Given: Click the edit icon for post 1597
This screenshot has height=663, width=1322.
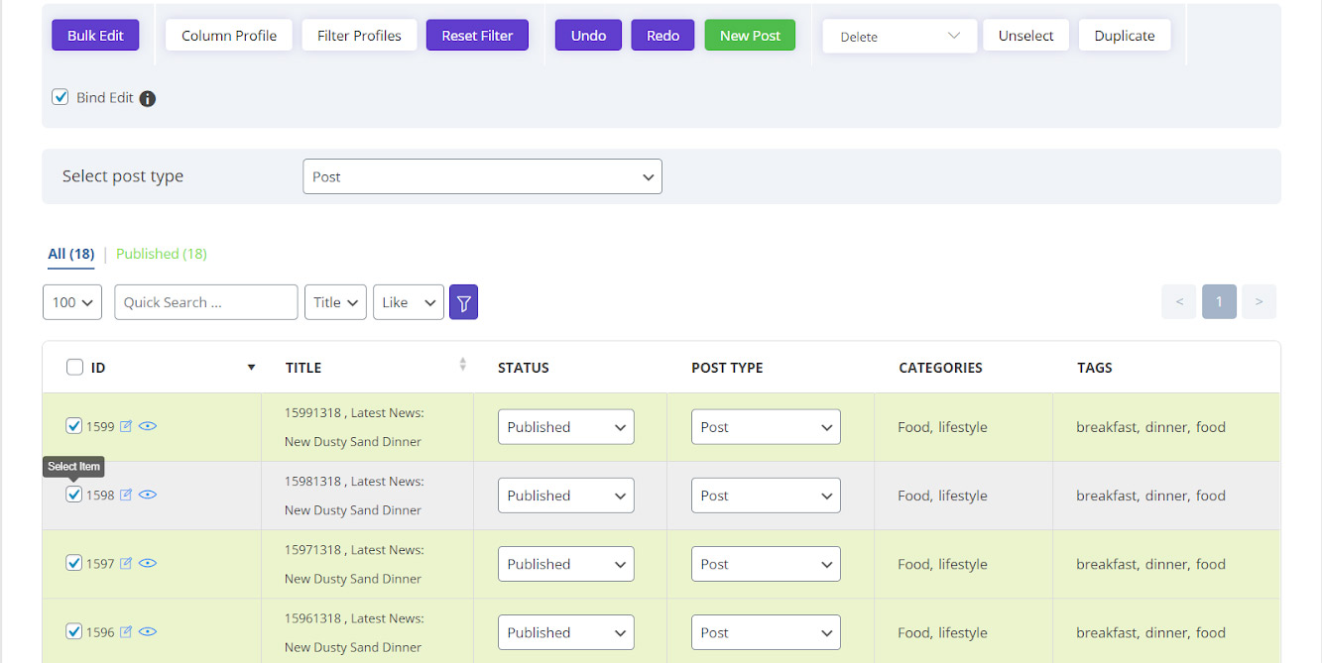Looking at the screenshot, I should click(126, 563).
